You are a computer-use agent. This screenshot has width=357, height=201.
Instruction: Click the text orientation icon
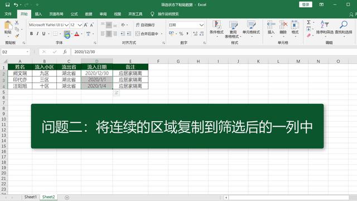123,25
